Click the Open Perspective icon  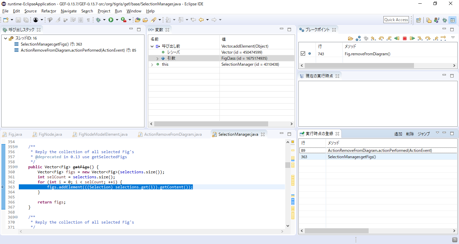pyautogui.click(x=418, y=20)
